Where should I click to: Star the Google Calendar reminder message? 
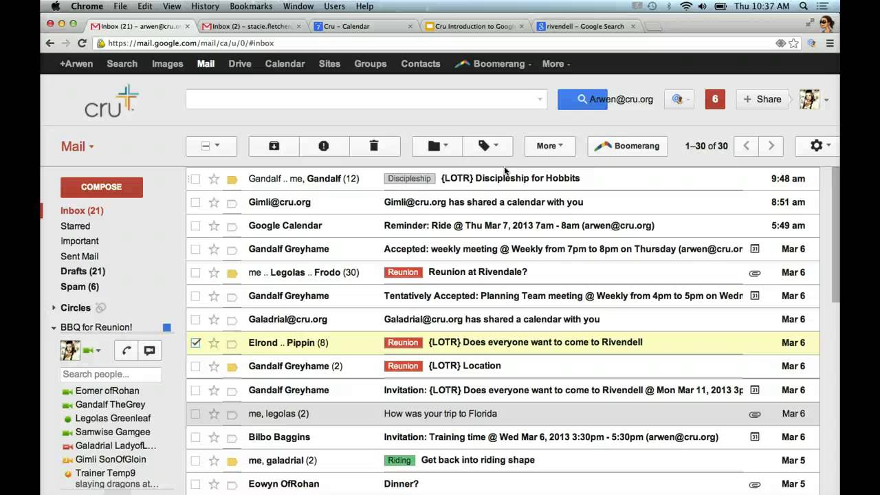[214, 225]
